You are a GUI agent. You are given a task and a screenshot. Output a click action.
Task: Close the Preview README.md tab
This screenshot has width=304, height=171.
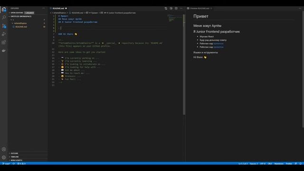click(x=211, y=9)
